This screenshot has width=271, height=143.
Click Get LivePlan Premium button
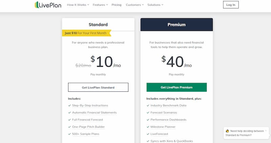coord(176,87)
